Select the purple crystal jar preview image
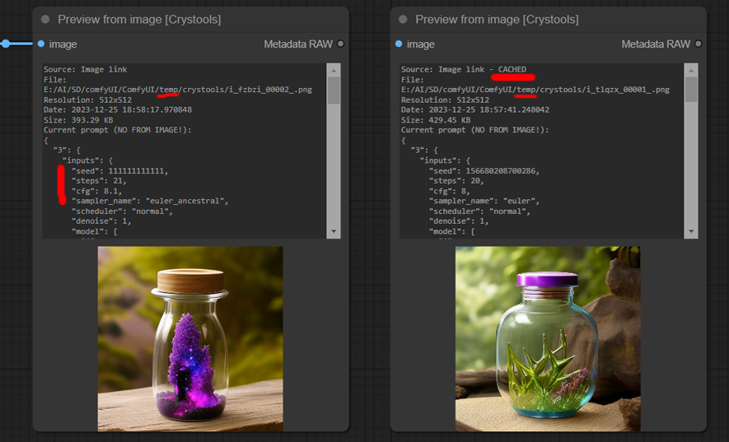Viewport: 729px width, 442px height. click(x=190, y=338)
